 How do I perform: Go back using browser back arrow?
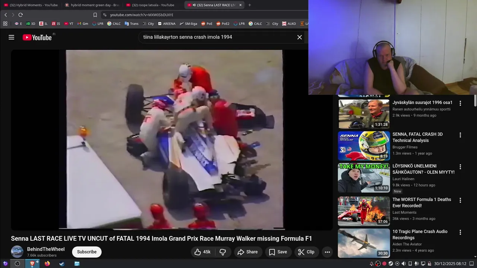point(6,15)
